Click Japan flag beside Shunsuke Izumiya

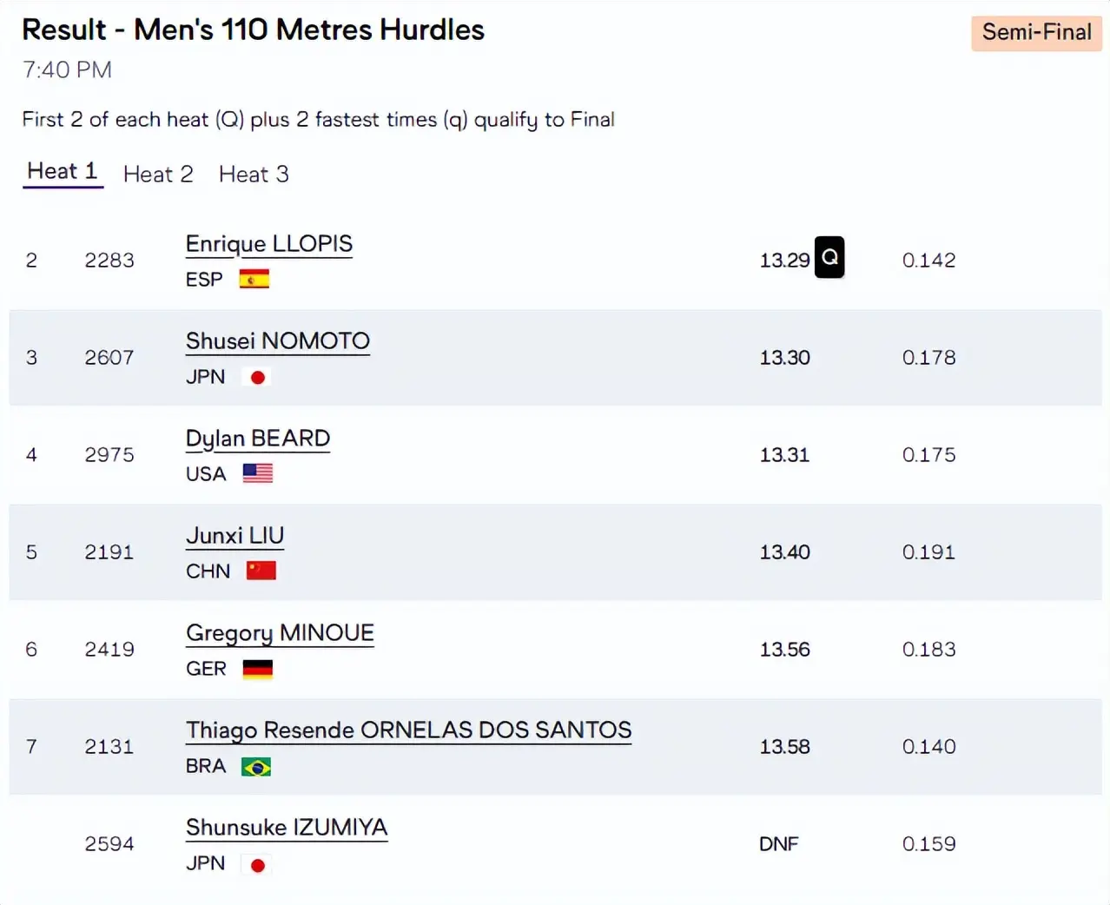pyautogui.click(x=257, y=865)
